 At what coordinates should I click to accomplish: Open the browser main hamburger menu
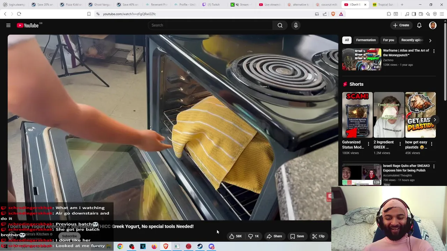[x=442, y=14]
